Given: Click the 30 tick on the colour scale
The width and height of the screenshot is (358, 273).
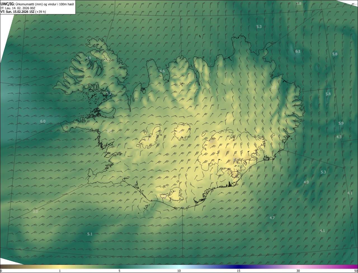Looking at the screenshot, I should pos(298,271).
